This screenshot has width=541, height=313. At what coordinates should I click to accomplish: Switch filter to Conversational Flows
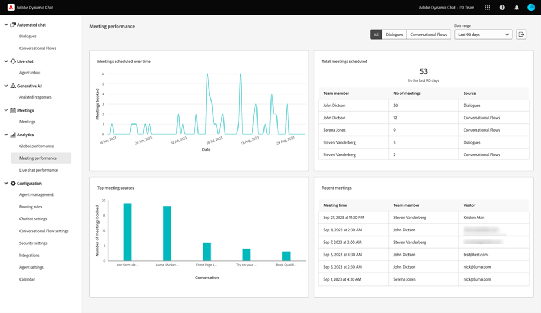[x=428, y=35]
